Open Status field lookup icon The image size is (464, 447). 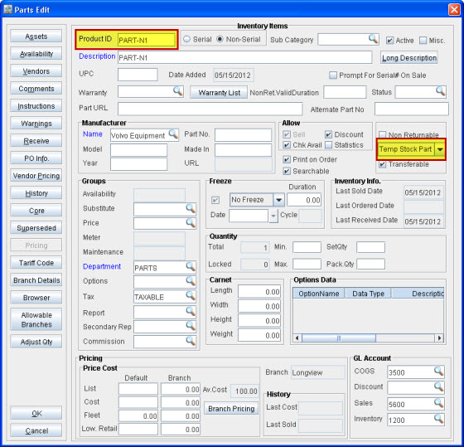pos(440,91)
